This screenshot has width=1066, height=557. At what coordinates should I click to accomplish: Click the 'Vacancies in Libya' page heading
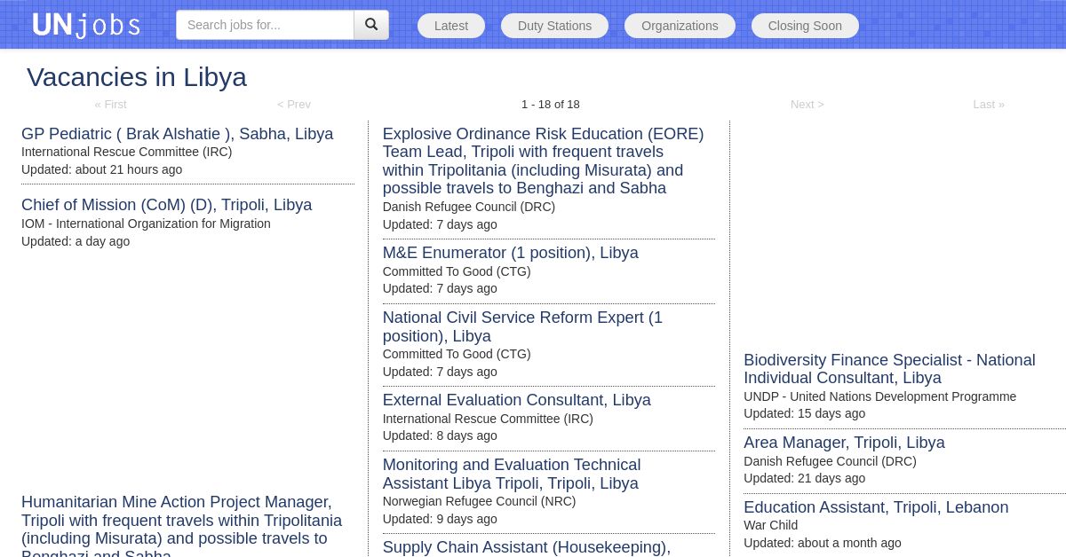click(x=137, y=77)
